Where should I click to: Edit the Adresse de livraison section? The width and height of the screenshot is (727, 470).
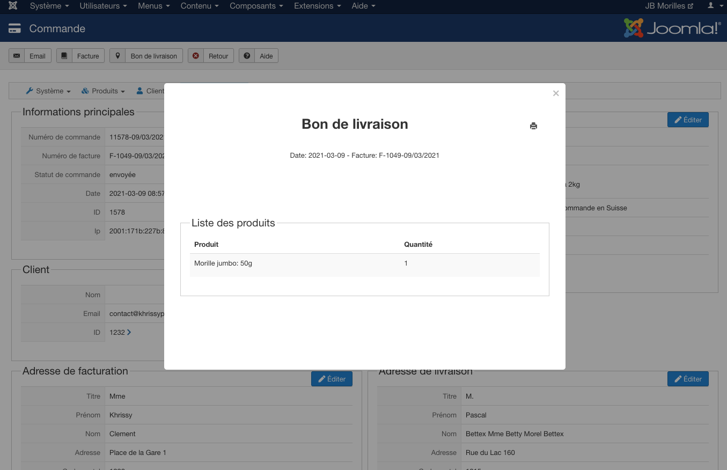pos(688,379)
